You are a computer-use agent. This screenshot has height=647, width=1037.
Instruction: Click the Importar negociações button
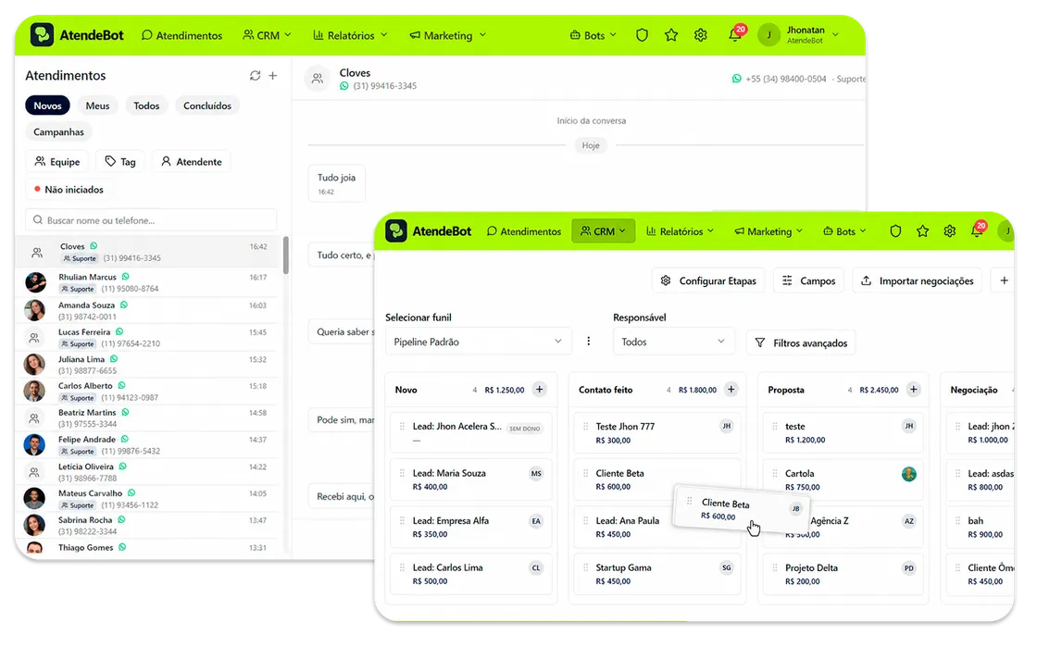tap(918, 280)
